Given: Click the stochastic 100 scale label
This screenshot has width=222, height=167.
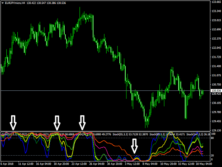Looking at the screenshot, I should click(x=213, y=134).
